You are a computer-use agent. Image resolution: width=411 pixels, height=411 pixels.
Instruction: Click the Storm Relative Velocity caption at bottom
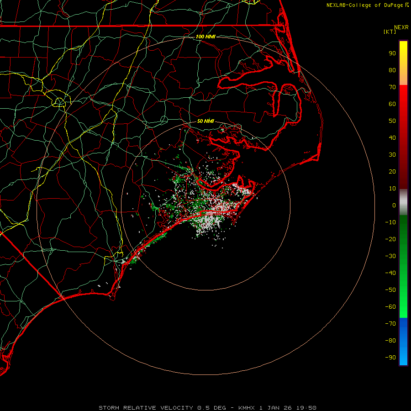(207, 408)
